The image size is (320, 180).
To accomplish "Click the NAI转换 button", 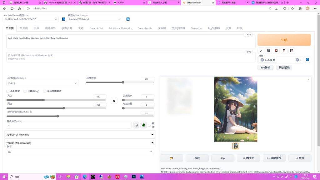I will (x=266, y=67).
